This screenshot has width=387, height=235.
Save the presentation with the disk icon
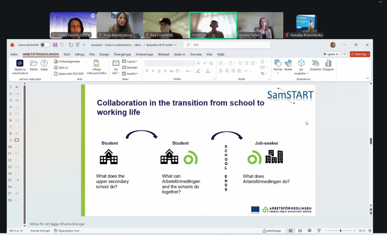[55, 45]
